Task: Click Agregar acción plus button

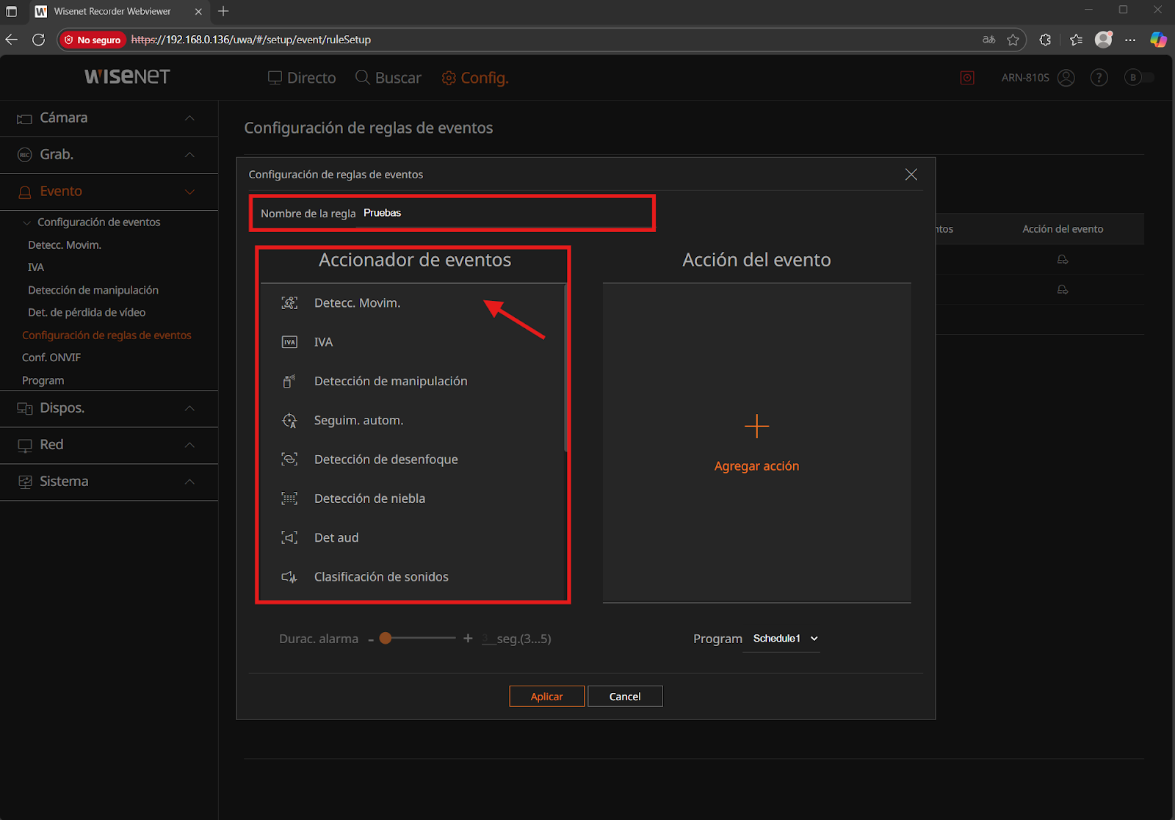Action: [x=756, y=427]
